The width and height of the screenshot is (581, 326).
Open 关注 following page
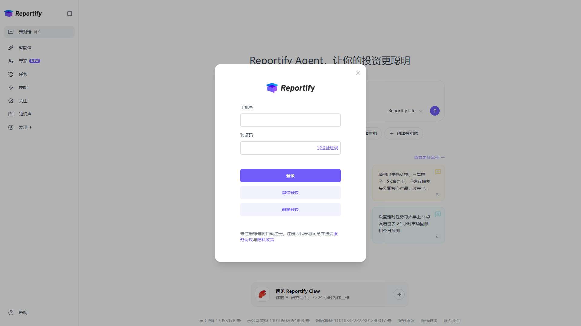pyautogui.click(x=23, y=101)
